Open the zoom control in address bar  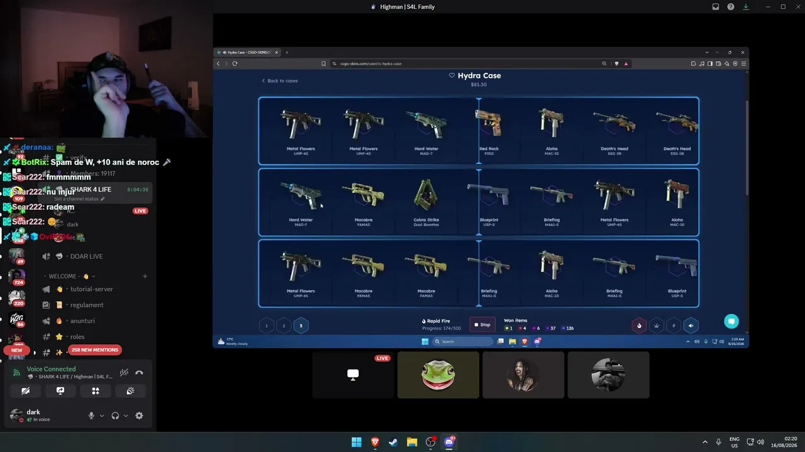[x=604, y=63]
